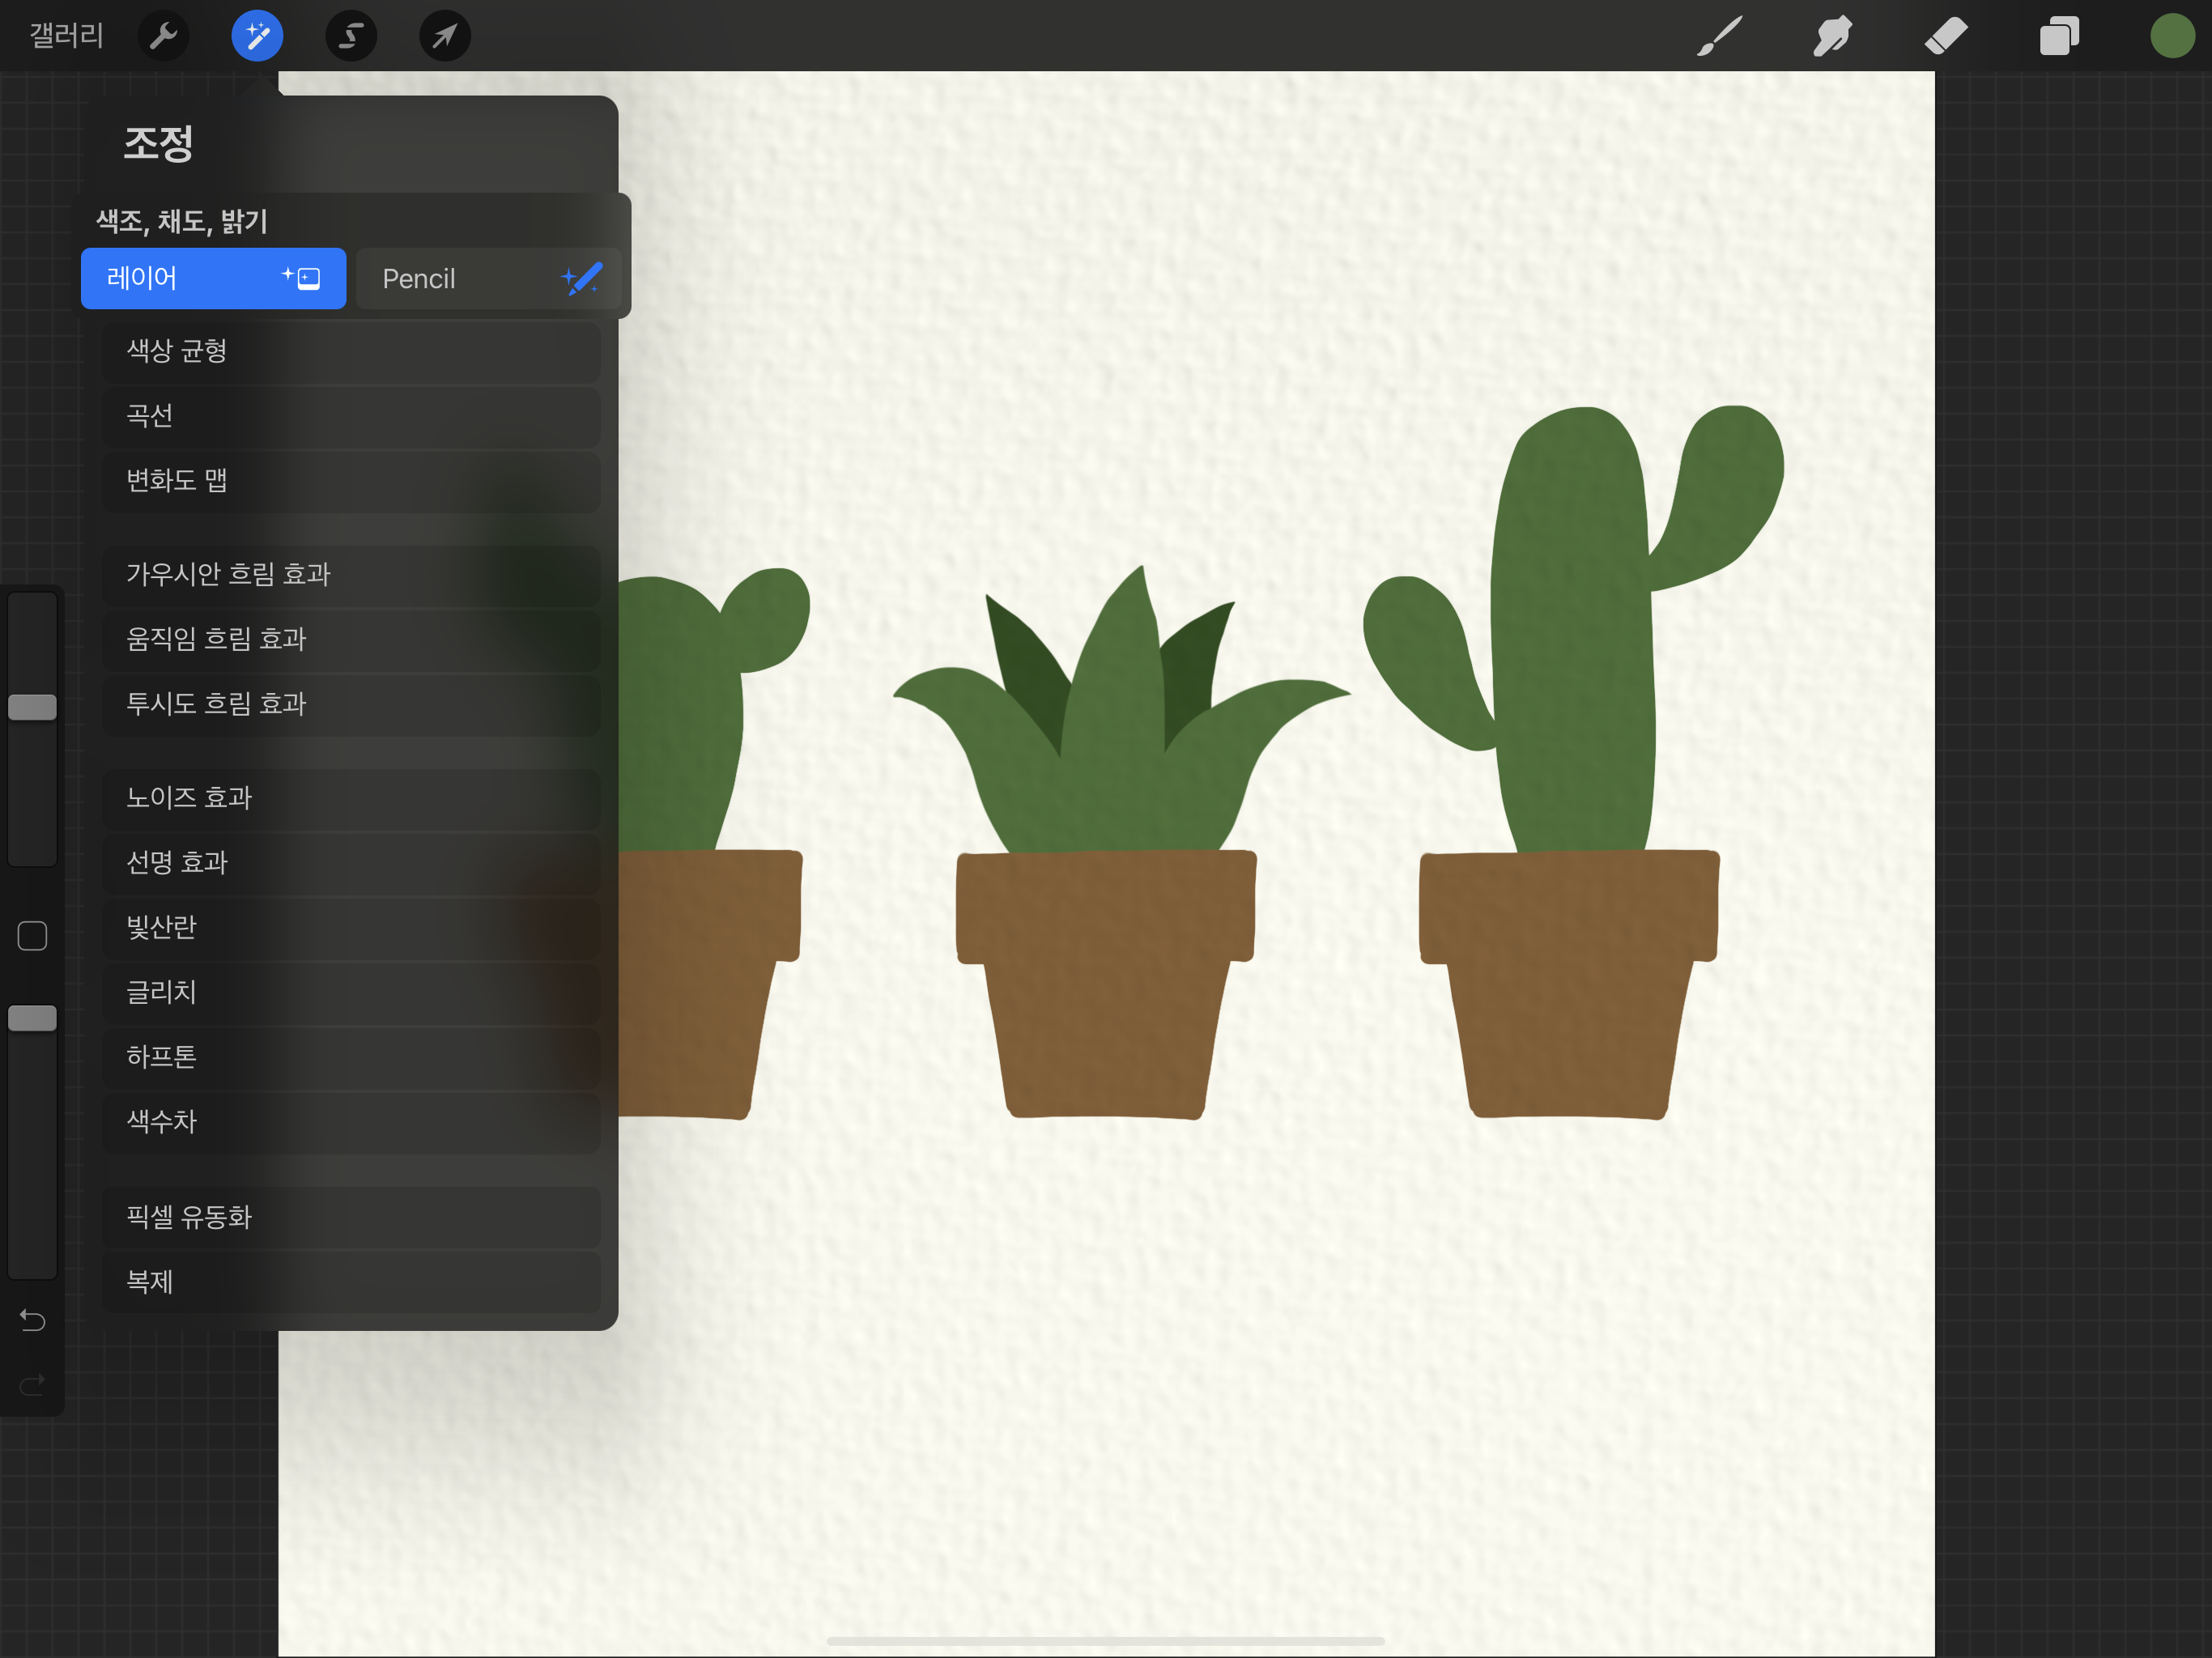The image size is (2212, 1658).
Task: Open 곡선 adjustment
Action: click(351, 416)
